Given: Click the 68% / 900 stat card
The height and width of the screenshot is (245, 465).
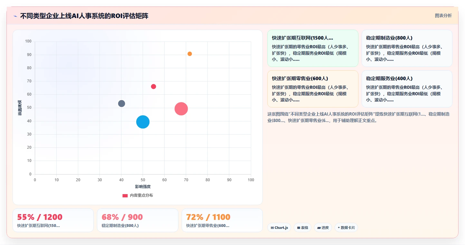Looking at the screenshot, I should [138, 220].
